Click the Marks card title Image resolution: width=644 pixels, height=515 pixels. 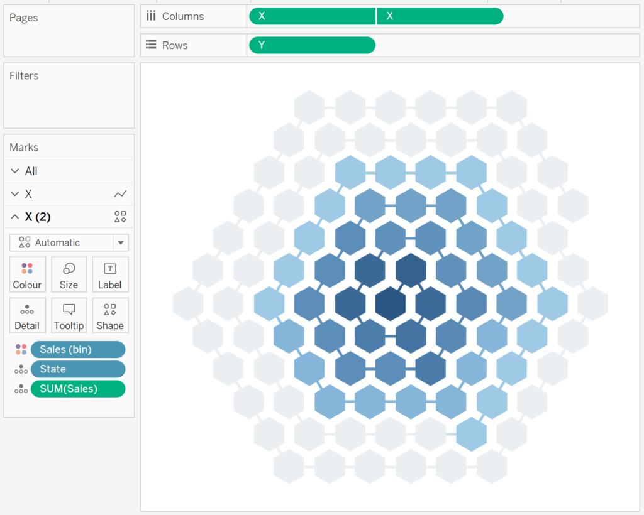tap(24, 147)
